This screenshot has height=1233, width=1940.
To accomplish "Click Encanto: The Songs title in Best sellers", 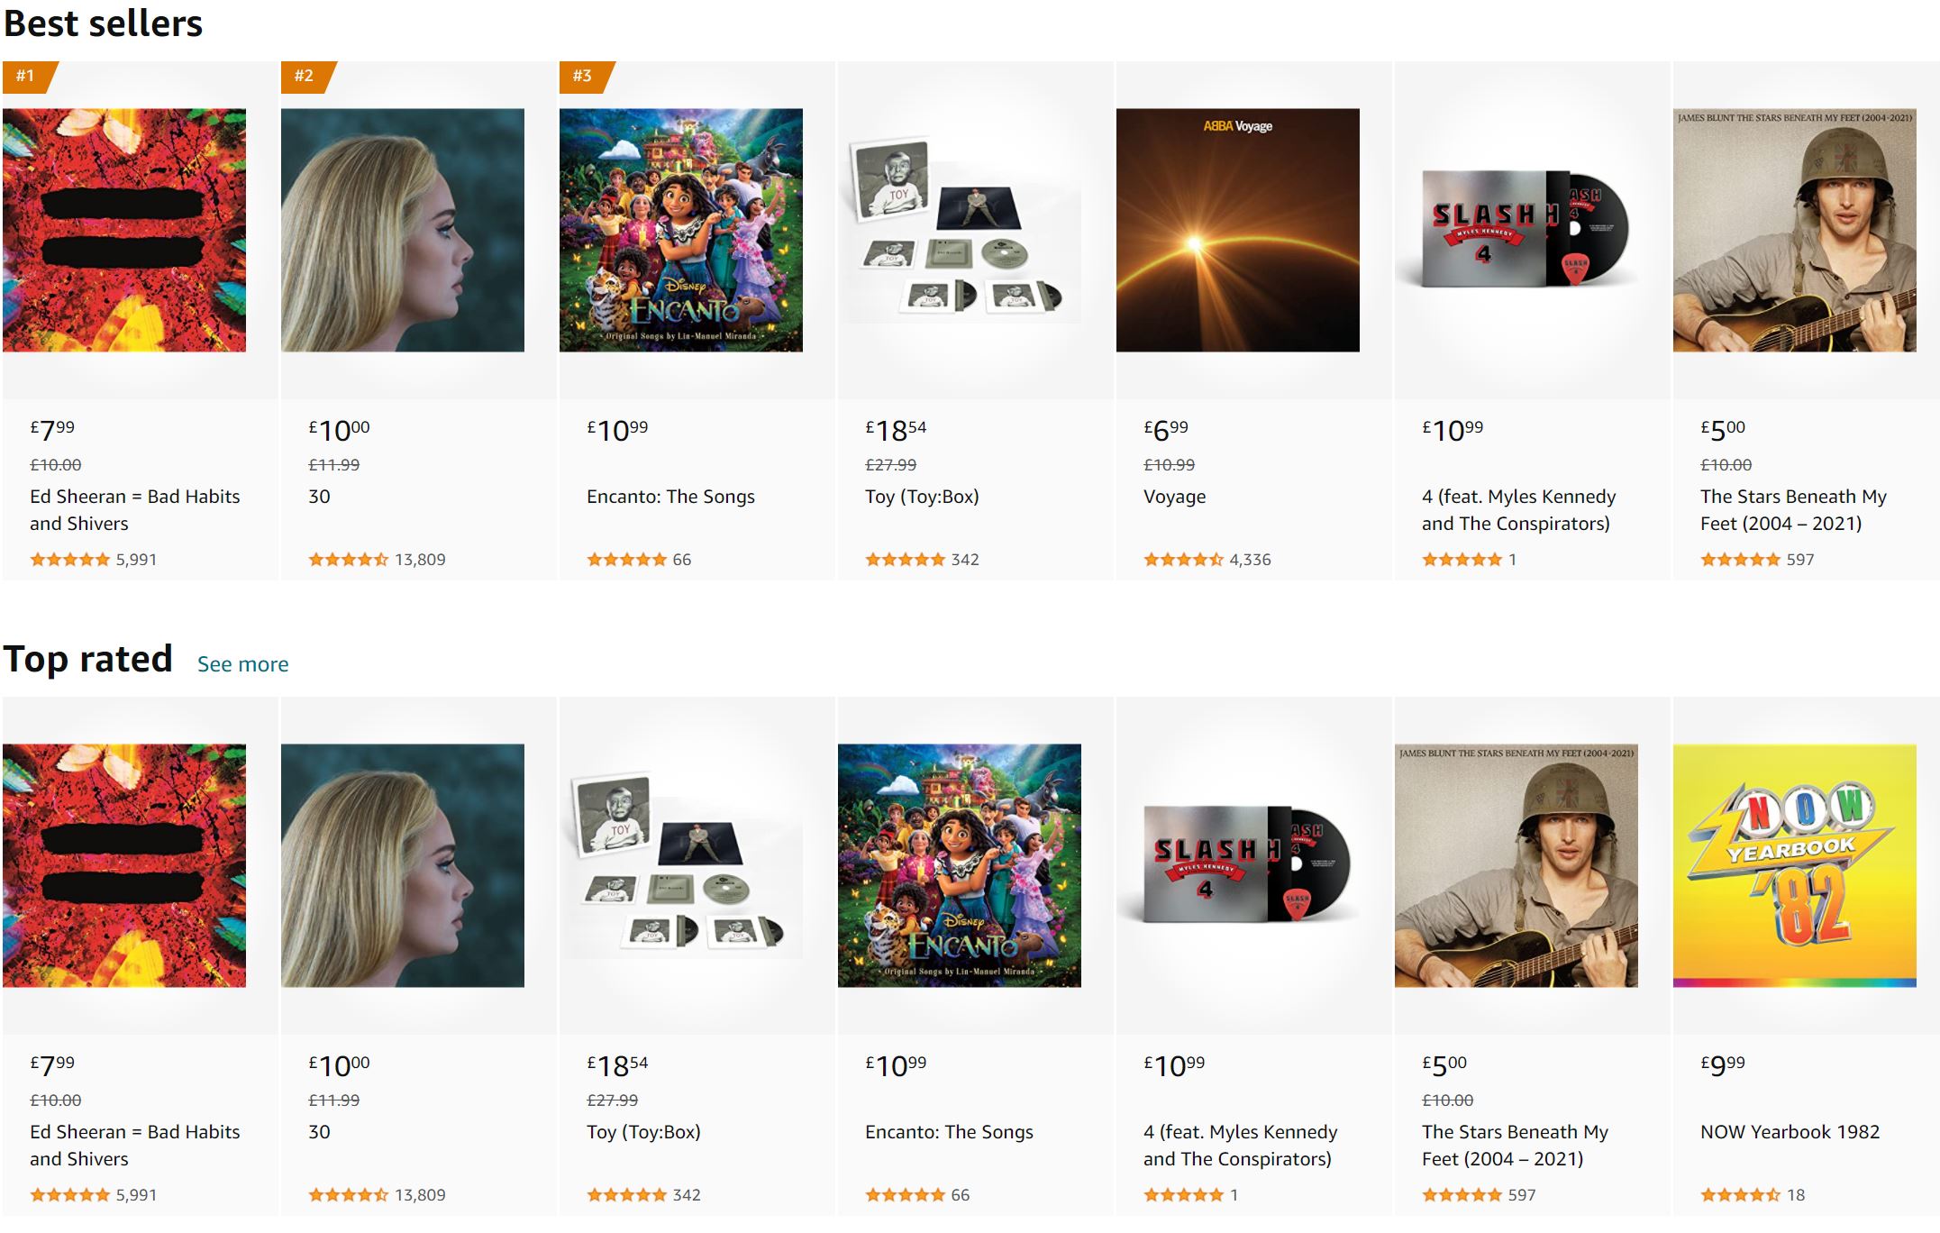I will [x=670, y=497].
